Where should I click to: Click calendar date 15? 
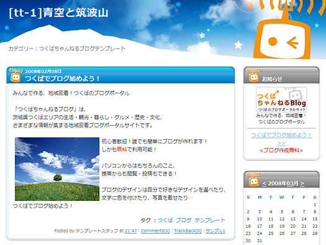(315, 219)
